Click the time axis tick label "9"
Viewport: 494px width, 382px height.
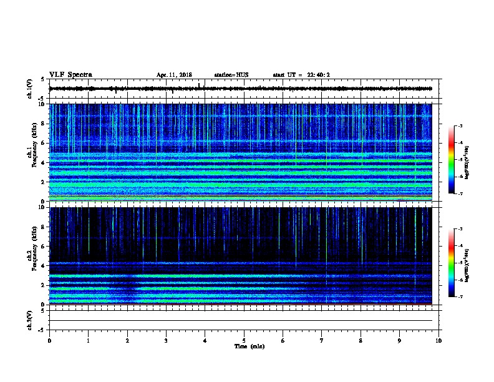tap(399, 341)
